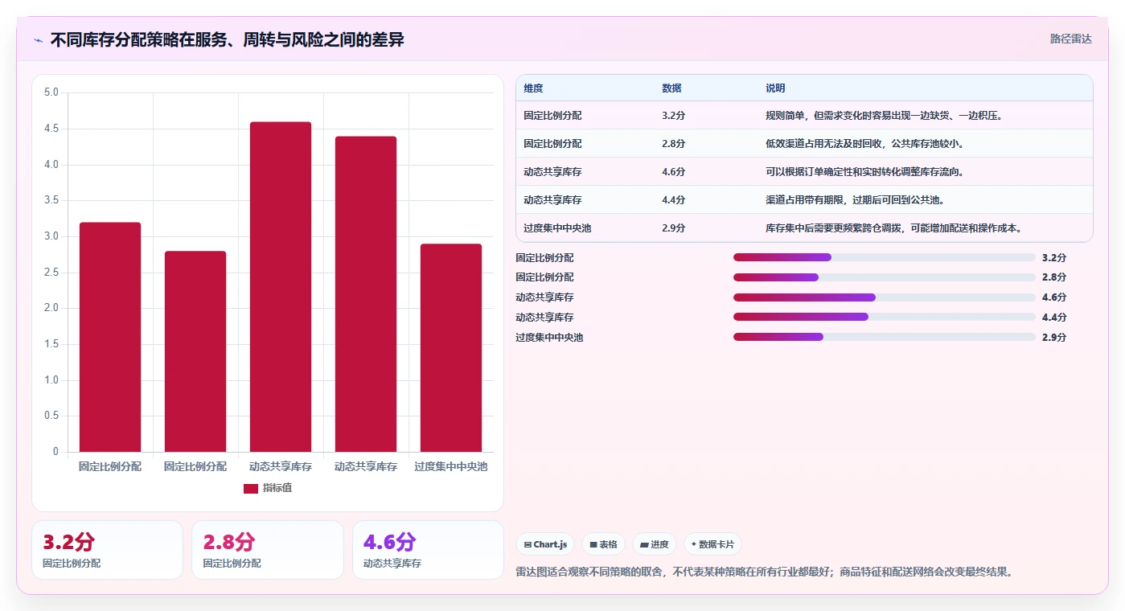Viewport: 1125px width, 611px height.
Task: Click the 2.8分 table cell
Action: click(674, 144)
